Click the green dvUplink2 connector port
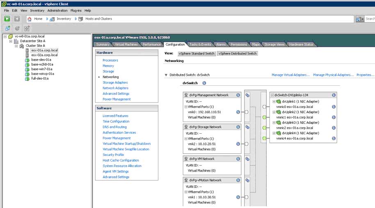375x208 pixels. (264, 117)
